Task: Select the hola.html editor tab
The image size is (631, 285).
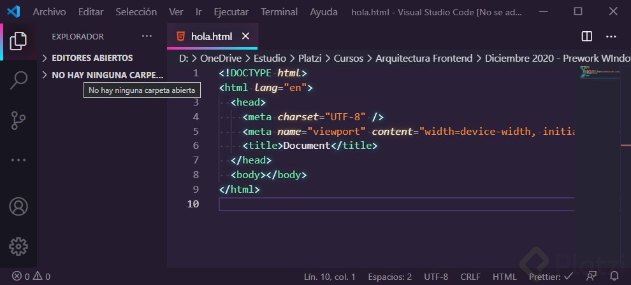Action: (210, 36)
